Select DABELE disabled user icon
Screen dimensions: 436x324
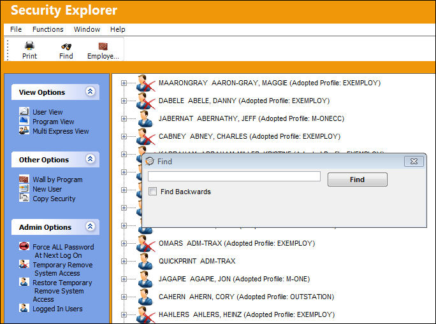click(145, 101)
